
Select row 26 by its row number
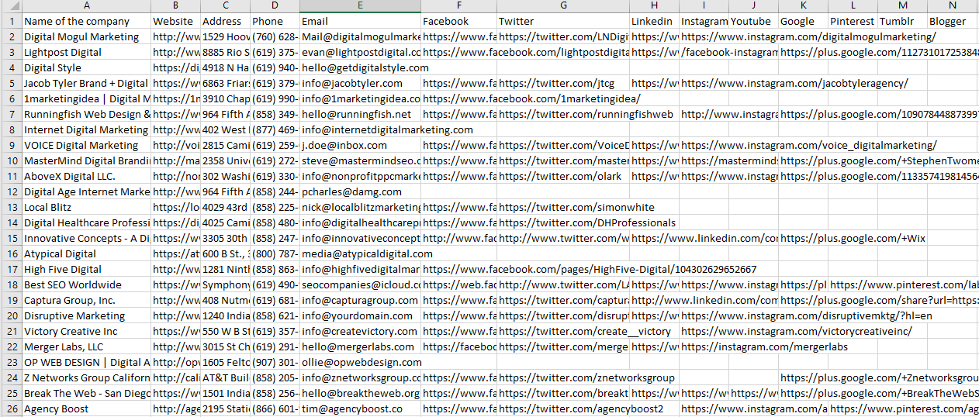pyautogui.click(x=10, y=408)
